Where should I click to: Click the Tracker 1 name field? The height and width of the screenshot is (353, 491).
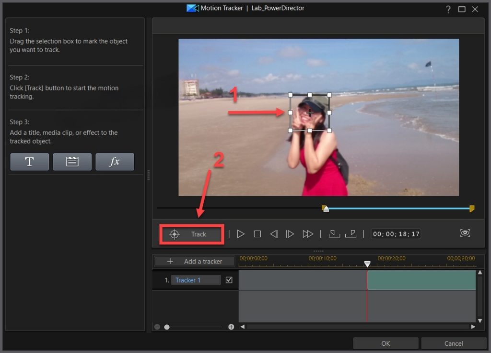(195, 280)
